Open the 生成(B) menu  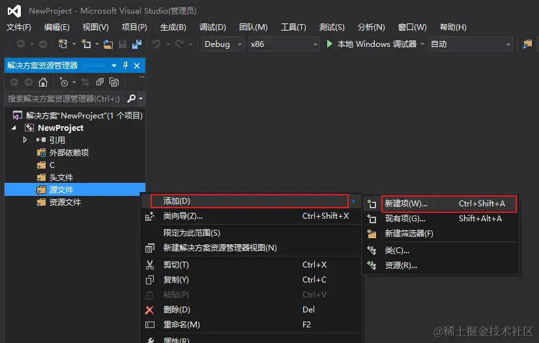coord(173,27)
